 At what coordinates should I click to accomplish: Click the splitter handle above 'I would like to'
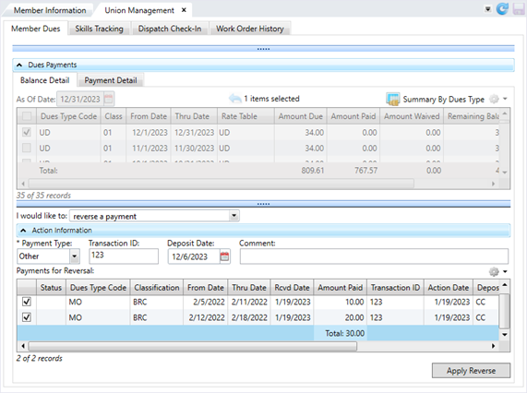click(x=264, y=204)
